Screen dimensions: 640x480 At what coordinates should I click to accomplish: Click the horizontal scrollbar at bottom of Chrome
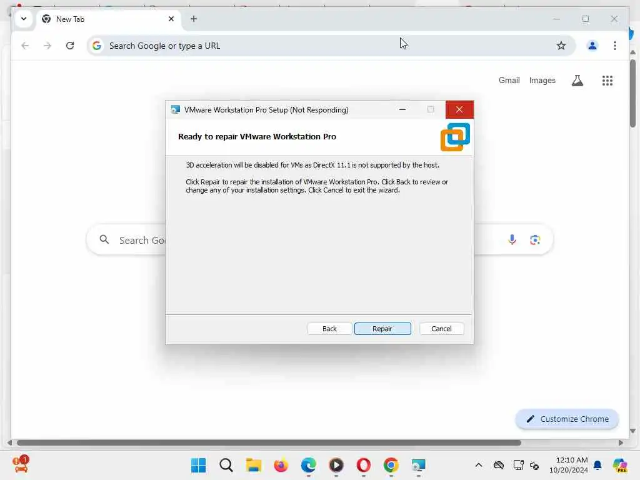(269, 443)
